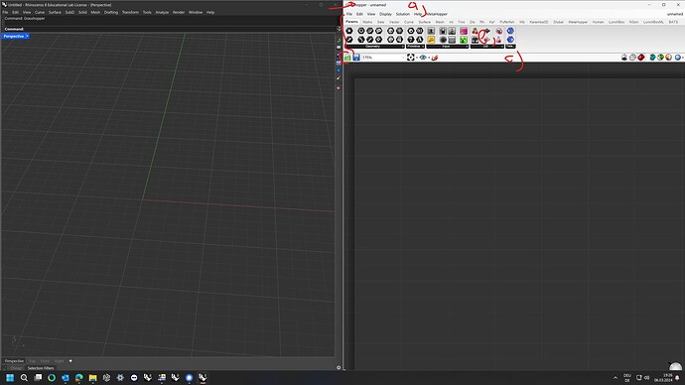Click the Zoom Extents icon in Grasshopper
Screen dimensions: 685x385
click(411, 58)
